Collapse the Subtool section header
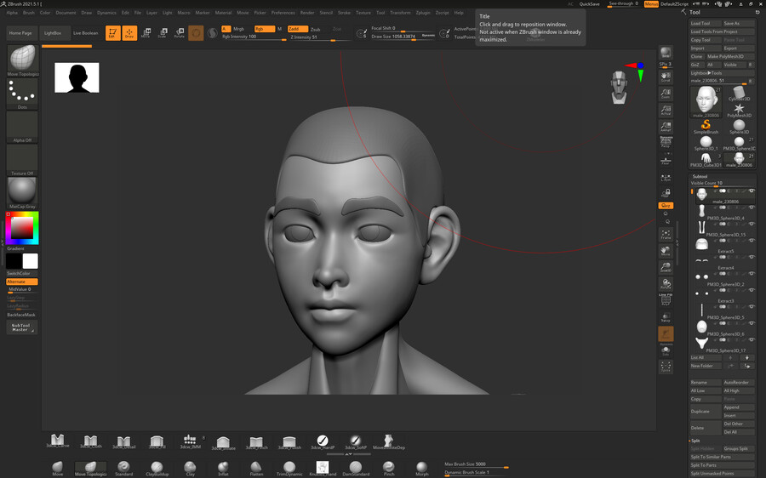766x478 pixels. [700, 176]
